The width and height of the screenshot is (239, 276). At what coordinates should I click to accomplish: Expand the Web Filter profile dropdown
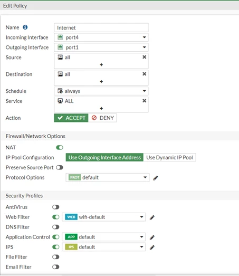pos(103,217)
